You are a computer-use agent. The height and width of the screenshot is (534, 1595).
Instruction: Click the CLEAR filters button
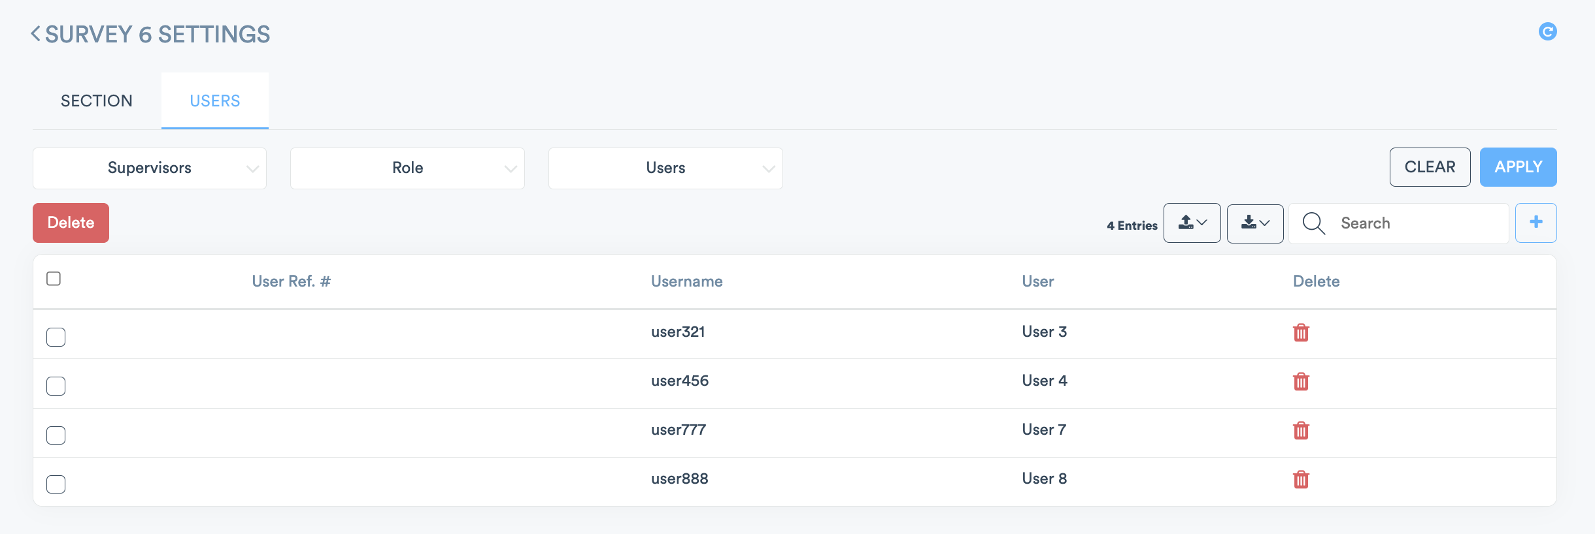1430,167
